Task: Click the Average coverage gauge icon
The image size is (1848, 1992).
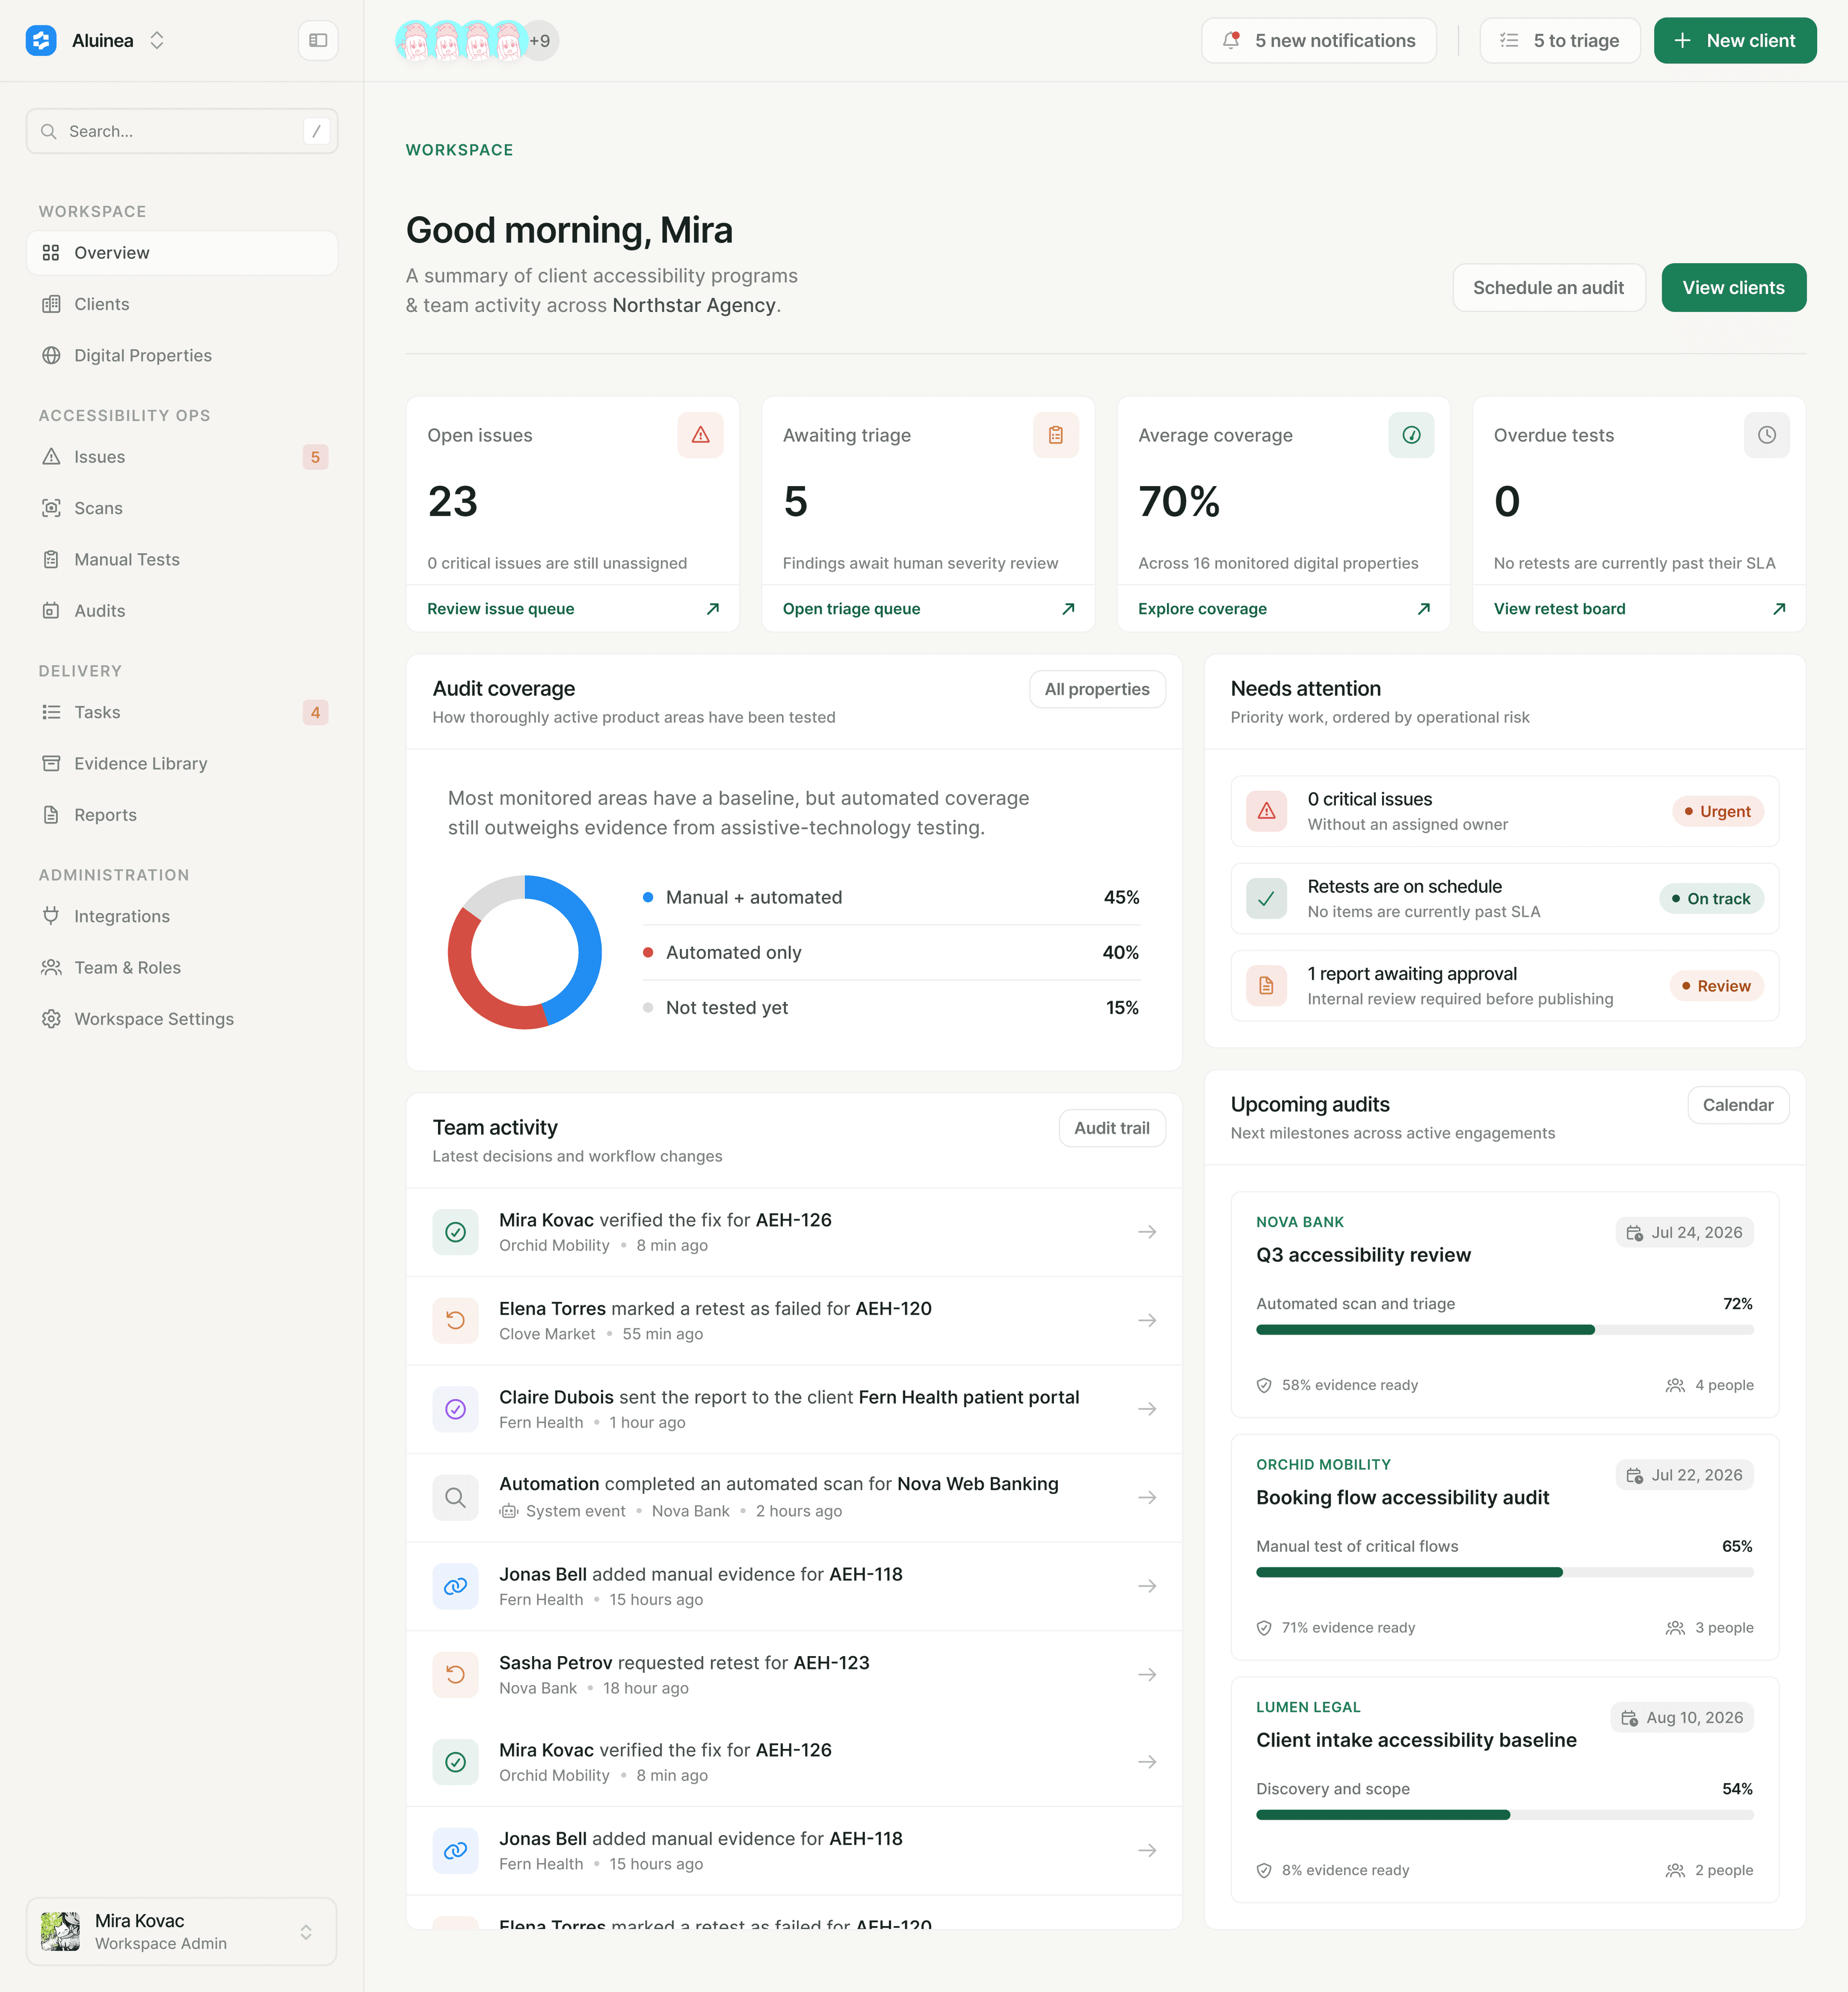Action: click(1411, 435)
